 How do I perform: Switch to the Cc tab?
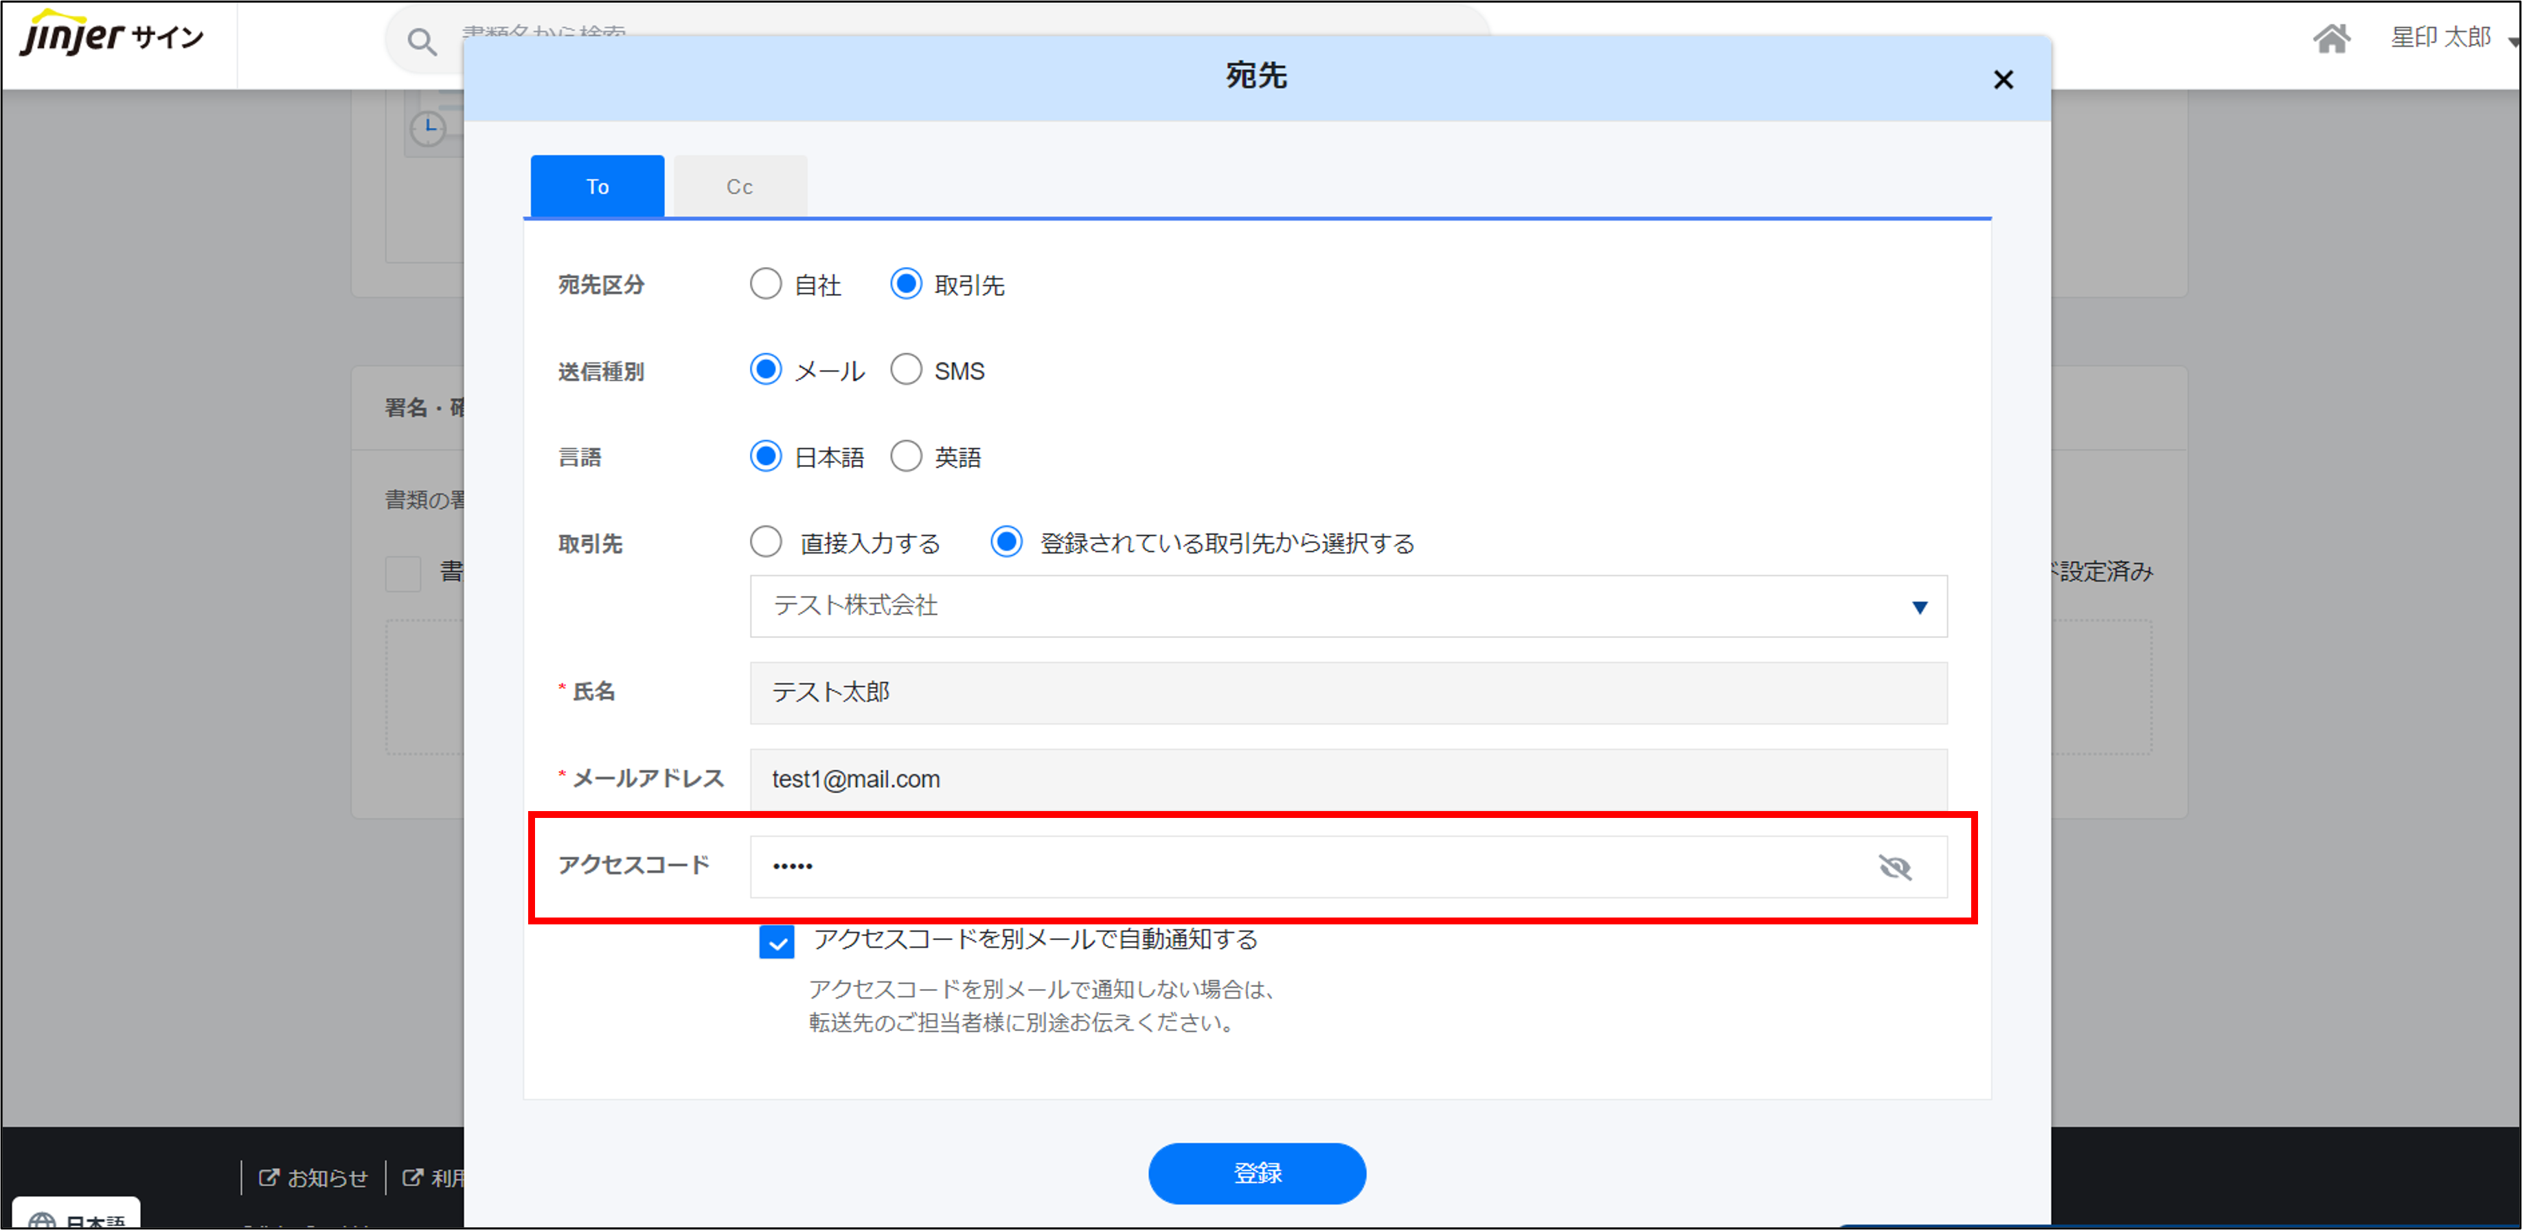[739, 186]
